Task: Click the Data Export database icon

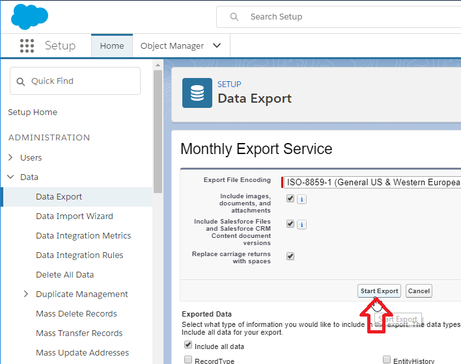Action: (x=197, y=93)
